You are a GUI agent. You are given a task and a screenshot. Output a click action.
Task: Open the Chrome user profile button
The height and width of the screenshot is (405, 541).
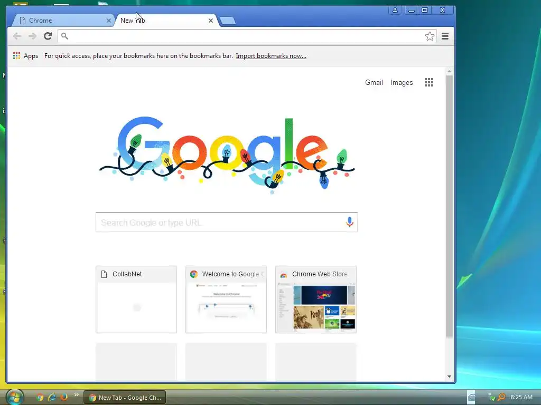tap(395, 11)
